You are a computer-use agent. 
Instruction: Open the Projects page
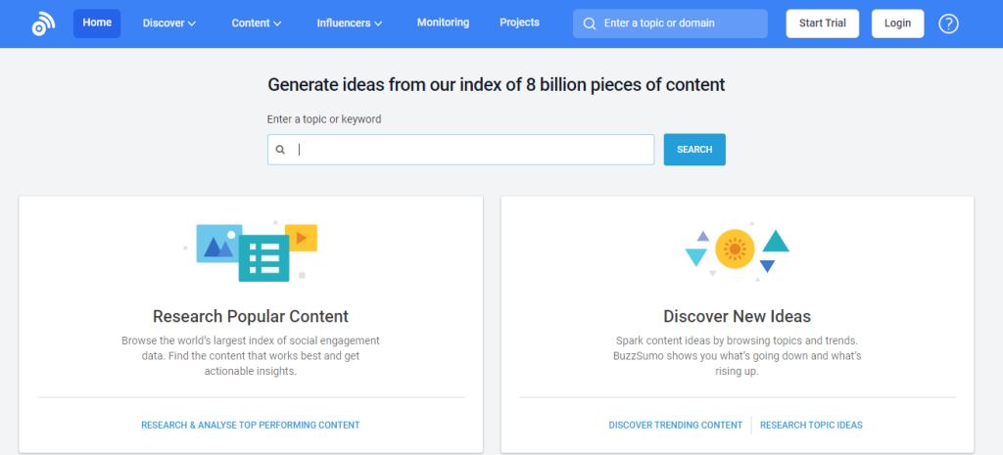coord(519,23)
